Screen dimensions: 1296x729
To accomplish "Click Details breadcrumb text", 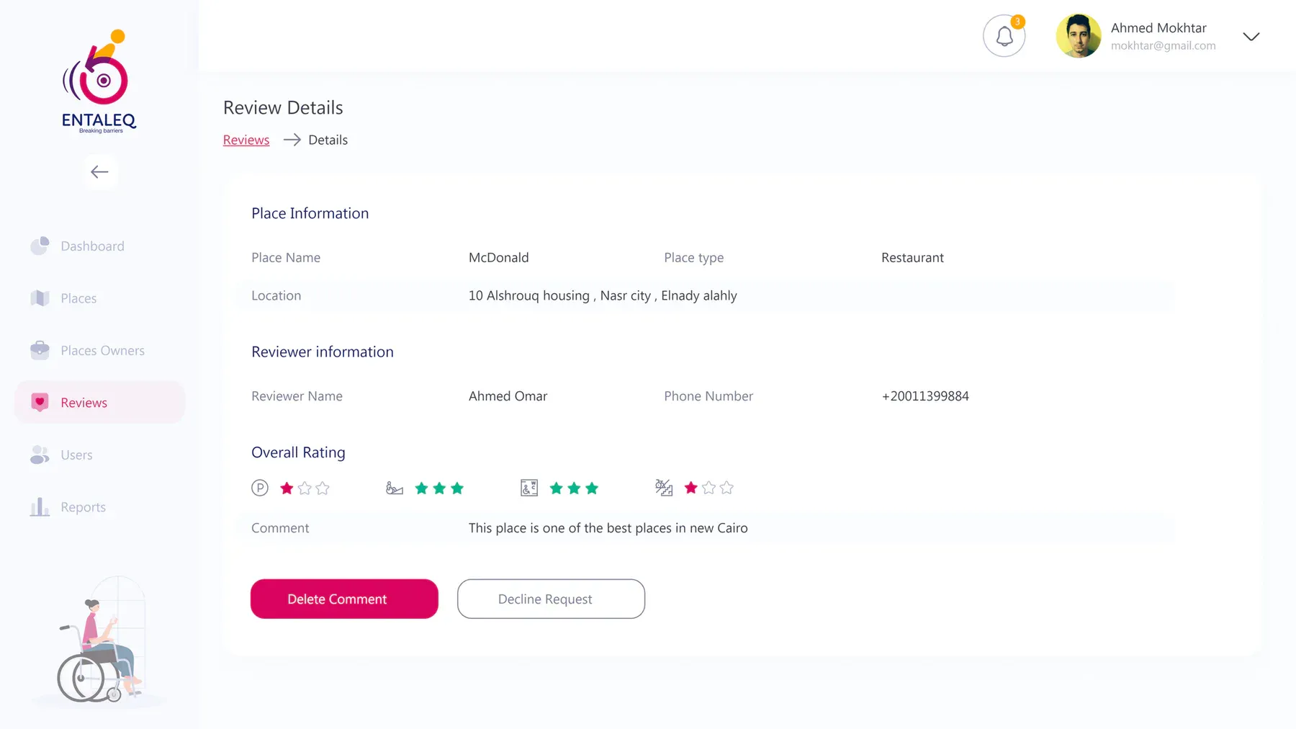I will coord(328,140).
